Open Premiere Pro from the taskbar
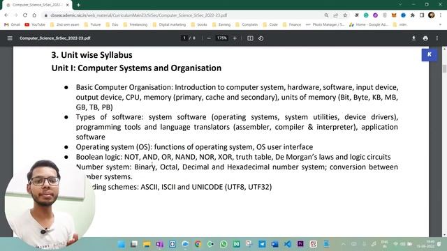This screenshot has height=251, width=447. (x=300, y=244)
